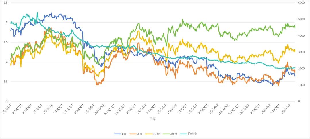Click the 2025/1/2 date axis label
Image resolution: width=310 pixels, height=139 pixels.
click(131, 109)
